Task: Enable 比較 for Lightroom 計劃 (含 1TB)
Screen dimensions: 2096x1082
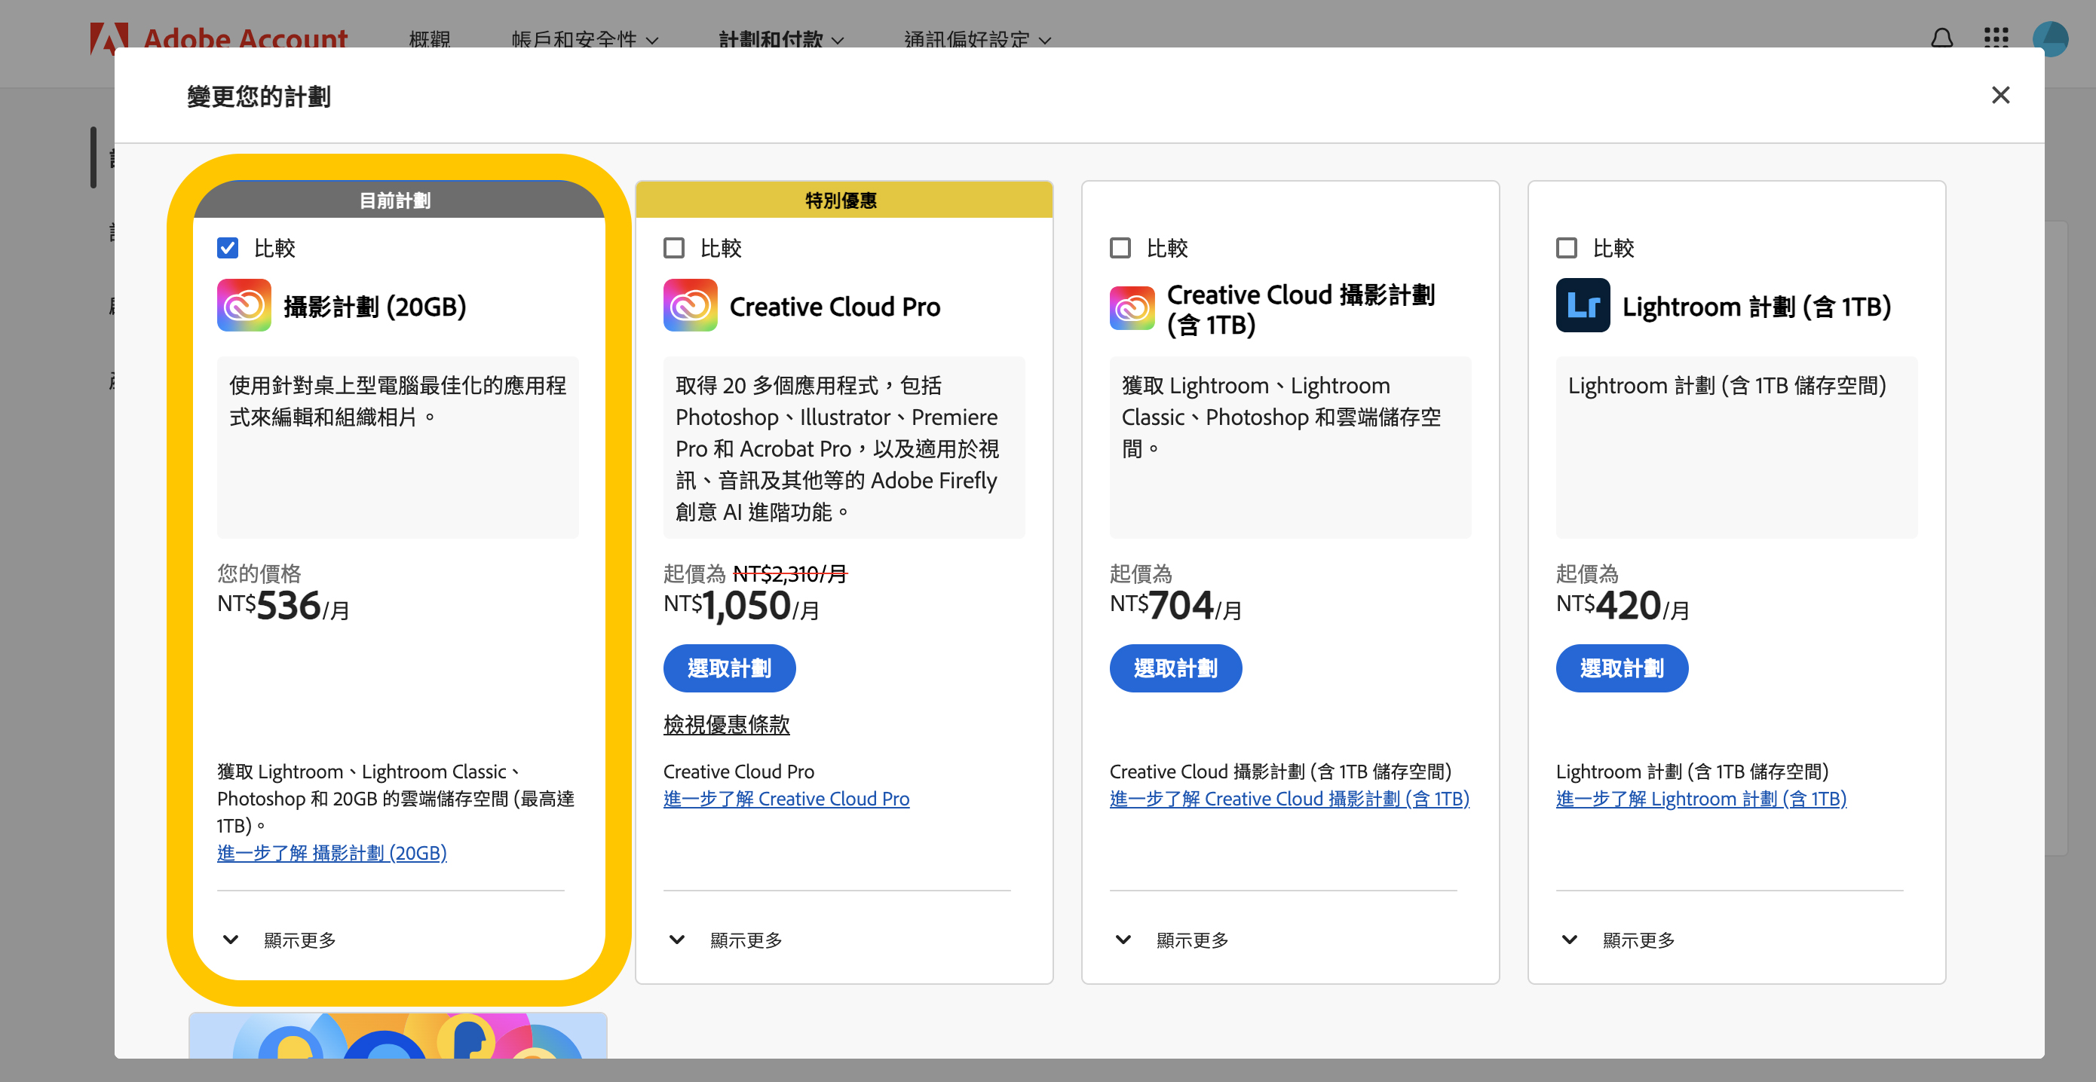Action: 1566,247
